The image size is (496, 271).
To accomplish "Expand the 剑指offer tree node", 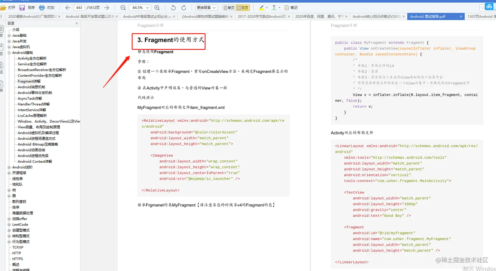I will pyautogui.click(x=9, y=219).
